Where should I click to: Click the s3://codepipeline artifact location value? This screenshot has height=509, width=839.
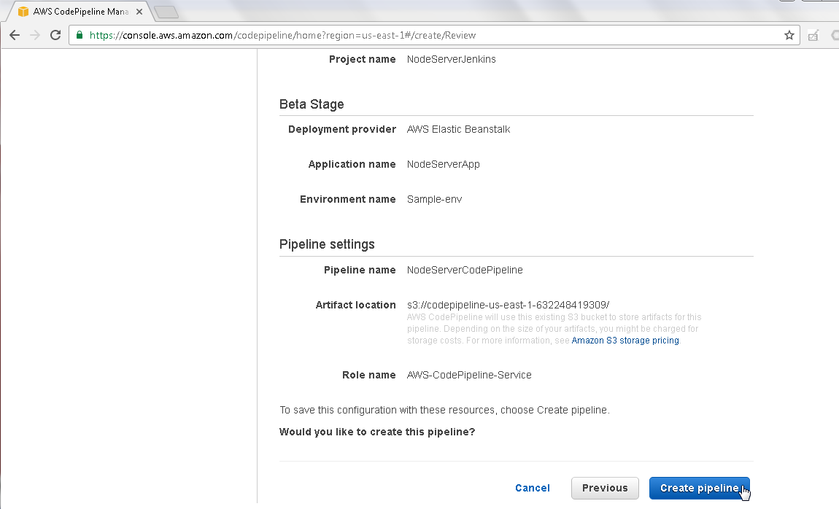point(508,305)
